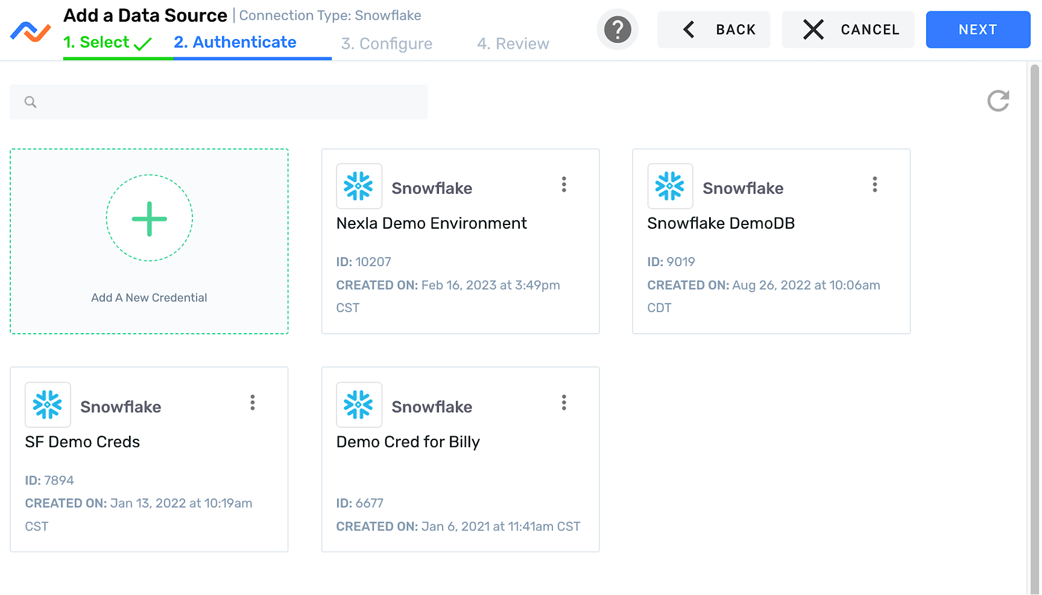Click Snowflake logo on Snowflake DemoDB card
This screenshot has height=595, width=1042.
[670, 186]
